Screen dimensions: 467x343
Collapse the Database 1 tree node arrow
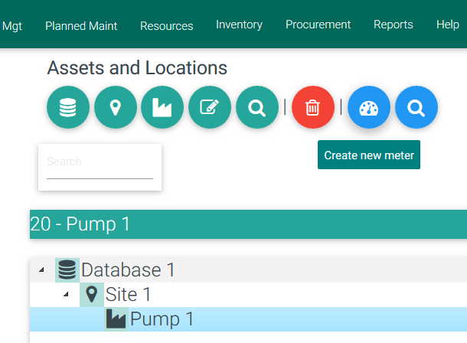[41, 269]
